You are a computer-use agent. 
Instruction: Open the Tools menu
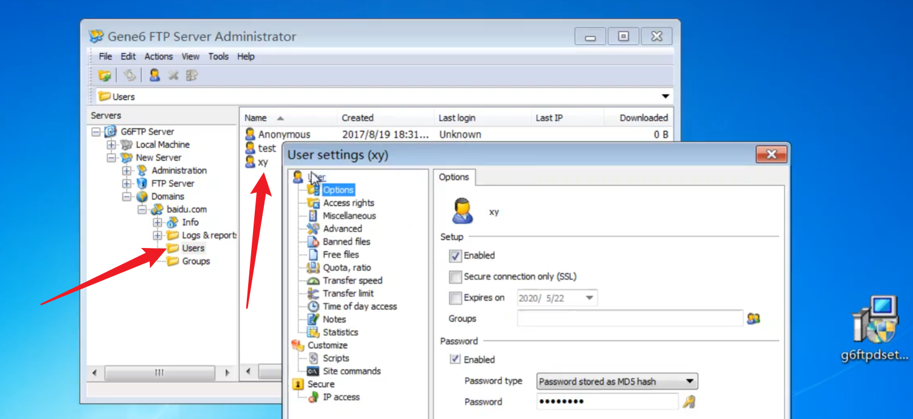218,56
